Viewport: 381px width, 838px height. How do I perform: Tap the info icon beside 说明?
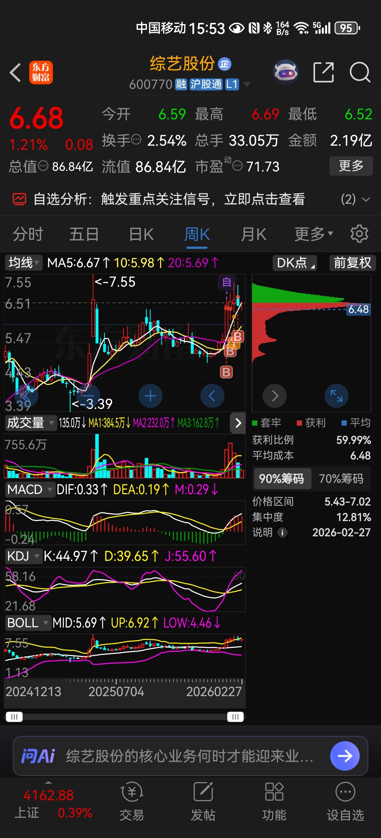(282, 533)
